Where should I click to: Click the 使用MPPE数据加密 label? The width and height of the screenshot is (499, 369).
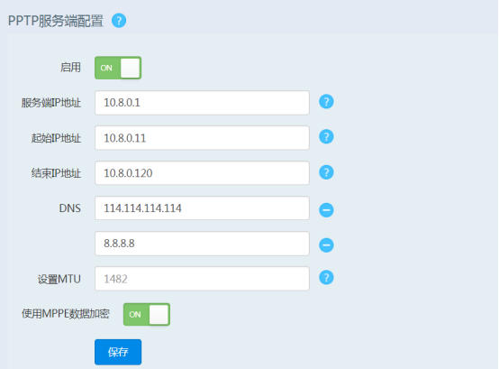(x=66, y=314)
